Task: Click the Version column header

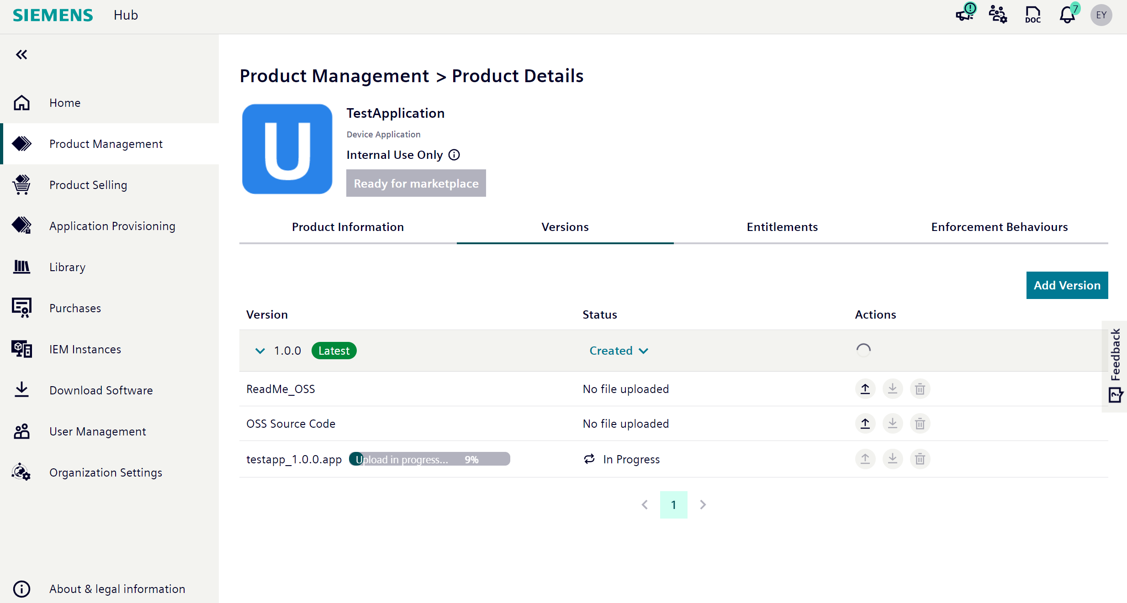Action: pos(267,315)
